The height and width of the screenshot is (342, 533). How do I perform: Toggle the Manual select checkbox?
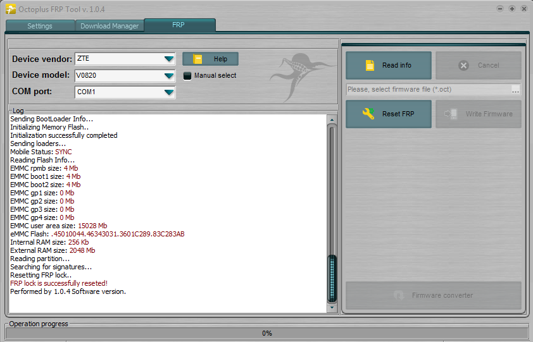(x=187, y=76)
